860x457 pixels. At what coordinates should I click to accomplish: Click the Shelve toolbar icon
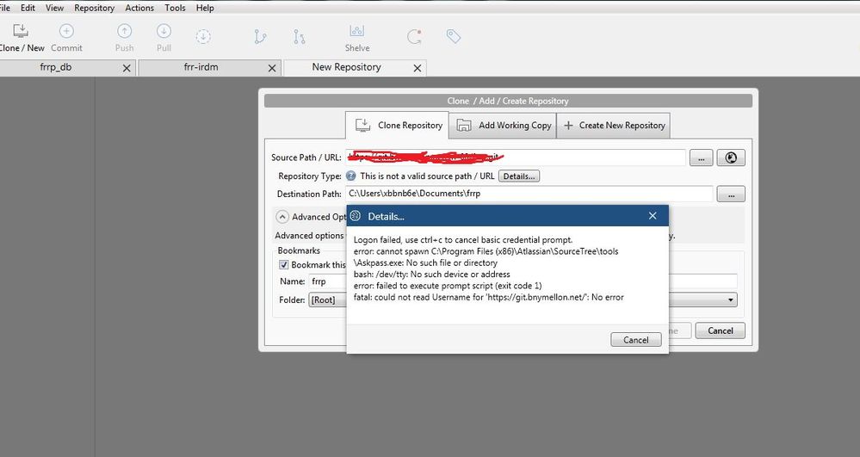[357, 31]
